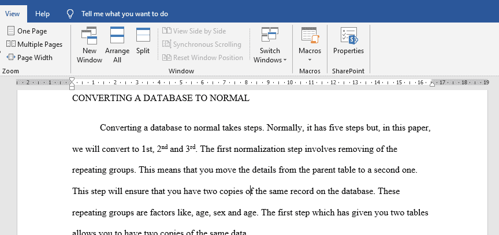
Task: Click the right indent marker on ruler
Action: [432, 84]
